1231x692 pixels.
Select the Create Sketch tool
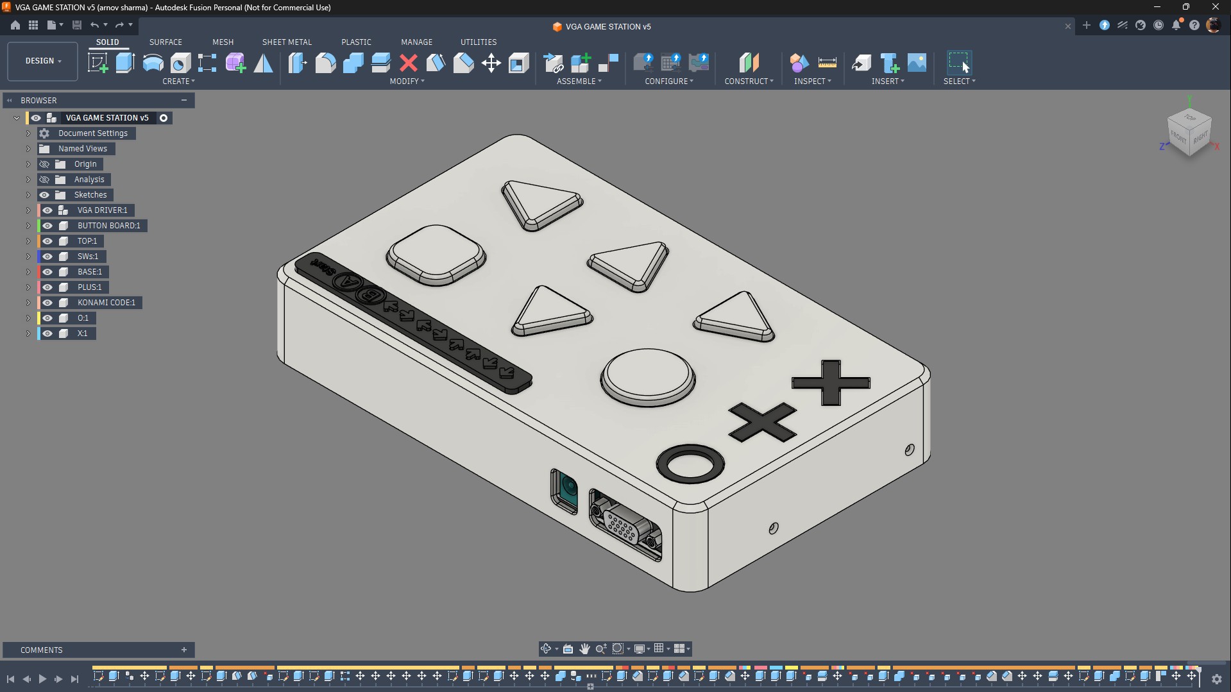(98, 63)
